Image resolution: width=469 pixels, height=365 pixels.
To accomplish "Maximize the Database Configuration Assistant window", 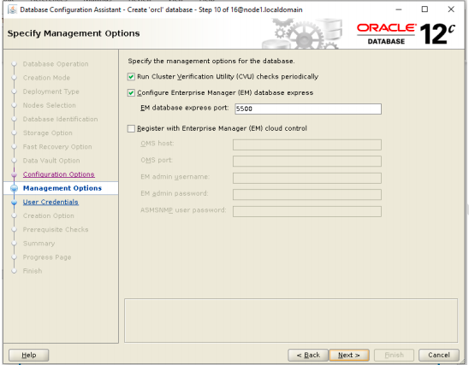I will pos(424,9).
